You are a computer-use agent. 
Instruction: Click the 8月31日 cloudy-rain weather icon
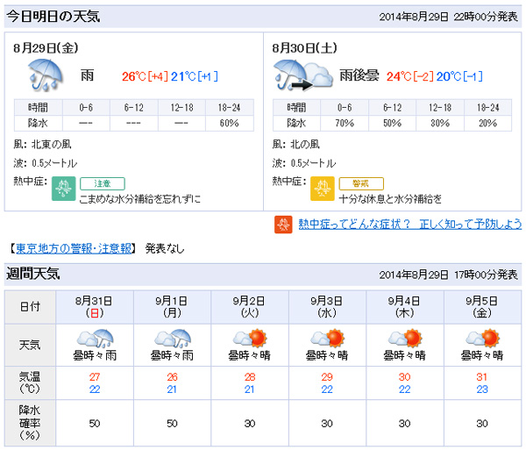pyautogui.click(x=95, y=338)
